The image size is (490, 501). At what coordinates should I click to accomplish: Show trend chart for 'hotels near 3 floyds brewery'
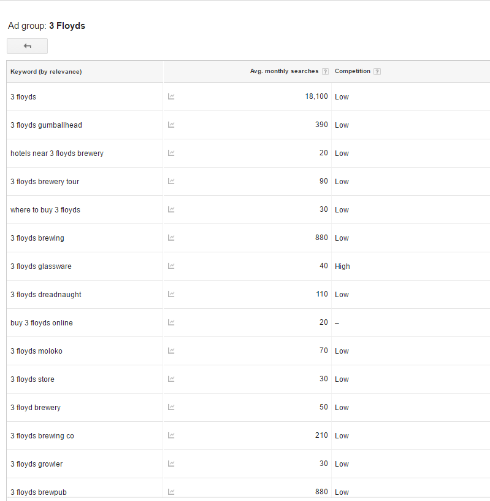(171, 153)
